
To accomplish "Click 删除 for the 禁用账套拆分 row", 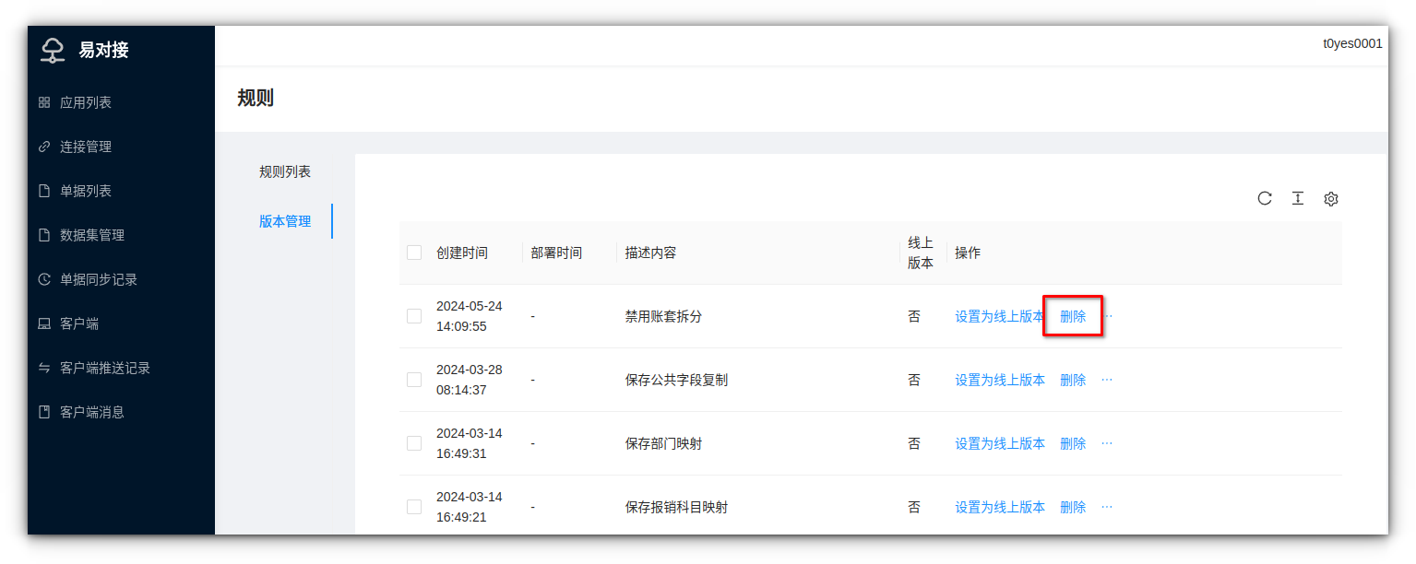I will tap(1073, 316).
